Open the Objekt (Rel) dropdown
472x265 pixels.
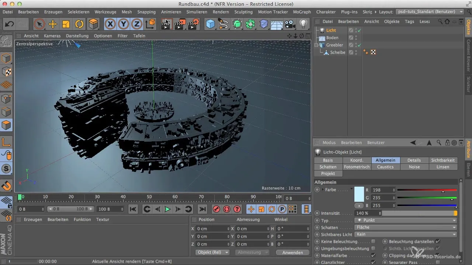(212, 252)
